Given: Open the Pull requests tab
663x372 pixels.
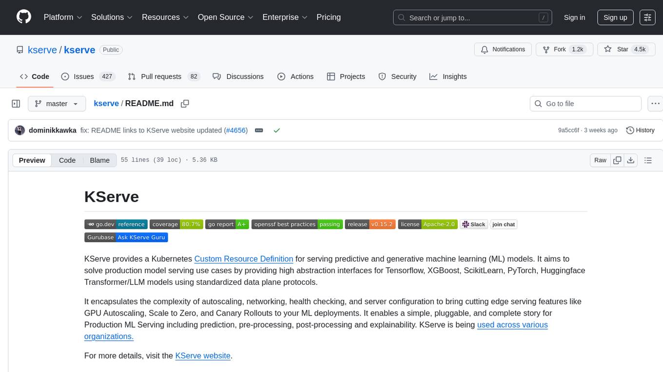Looking at the screenshot, I should pyautogui.click(x=164, y=76).
